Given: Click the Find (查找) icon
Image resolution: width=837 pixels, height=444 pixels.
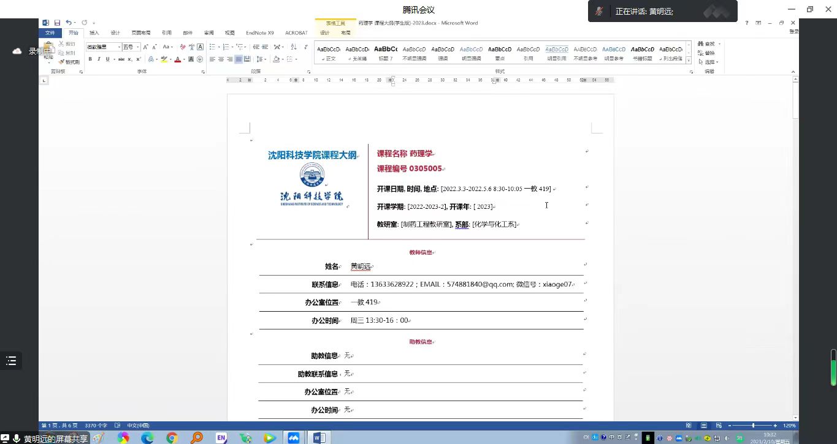Looking at the screenshot, I should pos(707,44).
